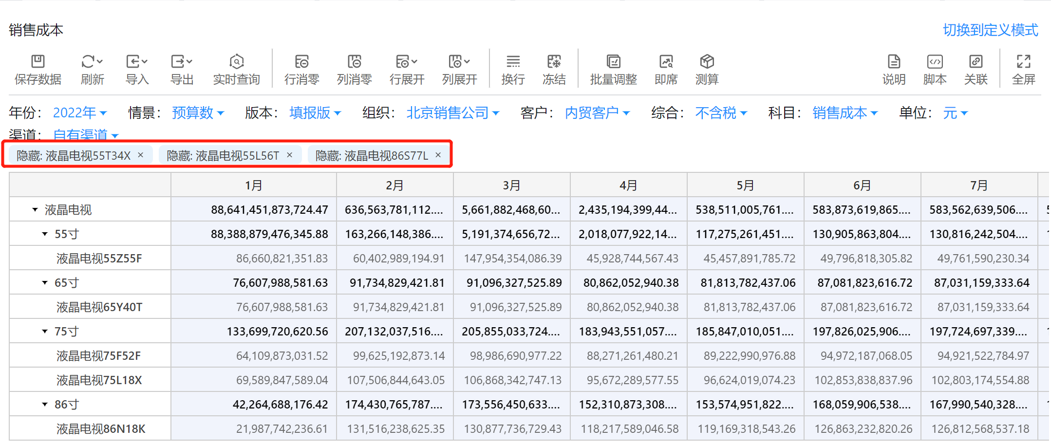The height and width of the screenshot is (445, 1051).
Task: Open the 脚本 script panel
Action: [935, 62]
